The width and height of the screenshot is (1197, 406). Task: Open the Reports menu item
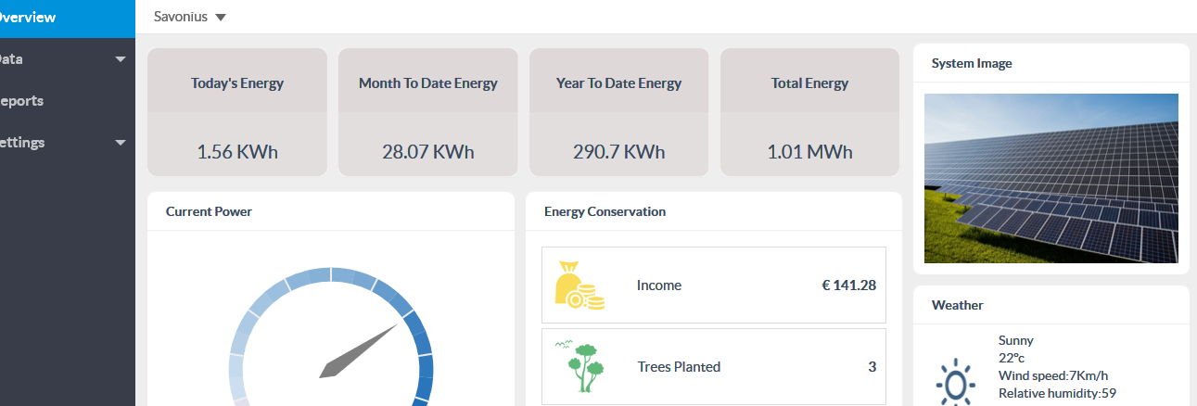[x=67, y=101]
